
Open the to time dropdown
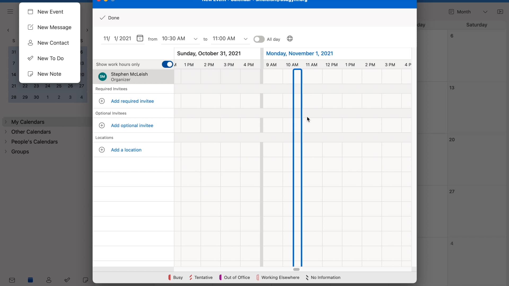tap(245, 39)
